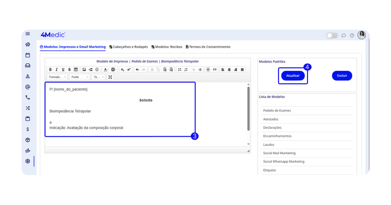Viewport: 391px width, 205px height.
Task: Click the insert image icon in the editor
Action: (84, 69)
